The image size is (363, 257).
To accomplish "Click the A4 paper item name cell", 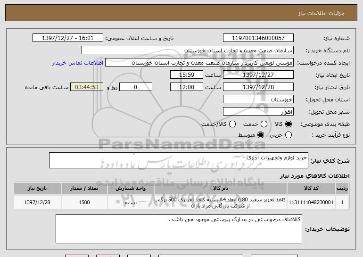I will [221, 202].
